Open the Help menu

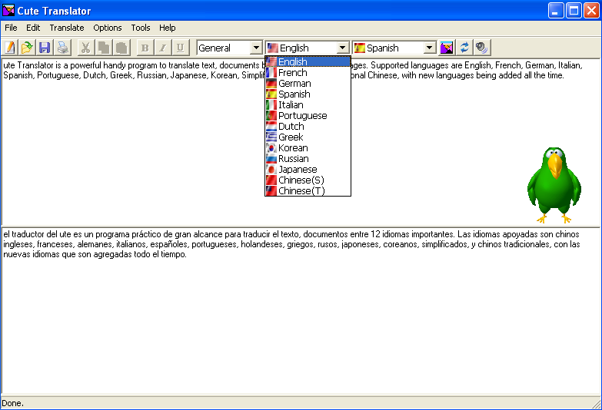168,28
